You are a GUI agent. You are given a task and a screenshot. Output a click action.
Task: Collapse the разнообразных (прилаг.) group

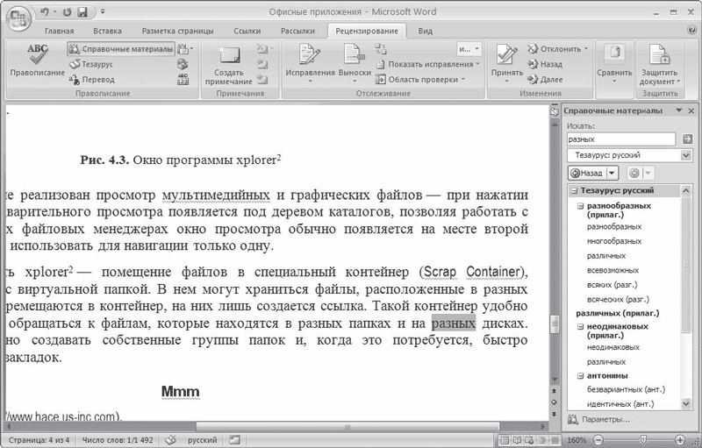coord(581,206)
